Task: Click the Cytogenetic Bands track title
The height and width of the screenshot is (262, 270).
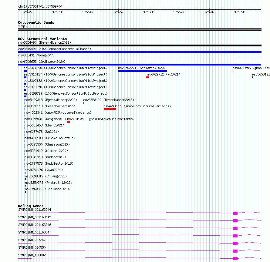Action: tap(36, 22)
